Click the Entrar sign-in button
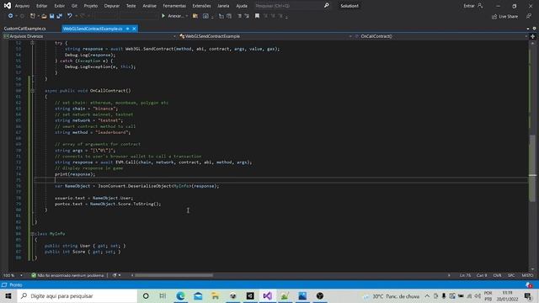539x303 pixels. 473,6
